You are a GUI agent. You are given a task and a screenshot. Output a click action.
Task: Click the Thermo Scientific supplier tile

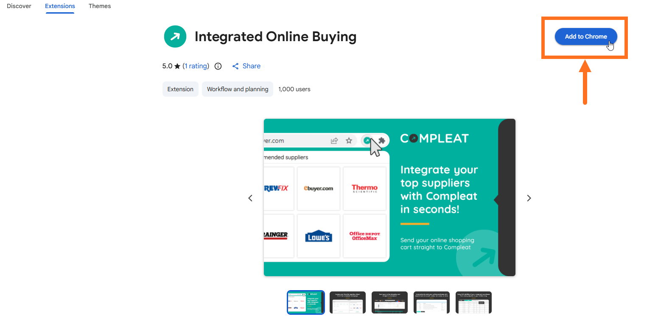(x=364, y=188)
